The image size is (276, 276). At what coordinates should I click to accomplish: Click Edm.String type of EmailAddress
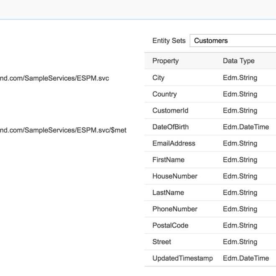coord(240,143)
